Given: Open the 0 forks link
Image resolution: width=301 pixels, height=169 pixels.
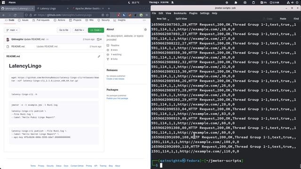Looking at the screenshot, I should point(114,59).
